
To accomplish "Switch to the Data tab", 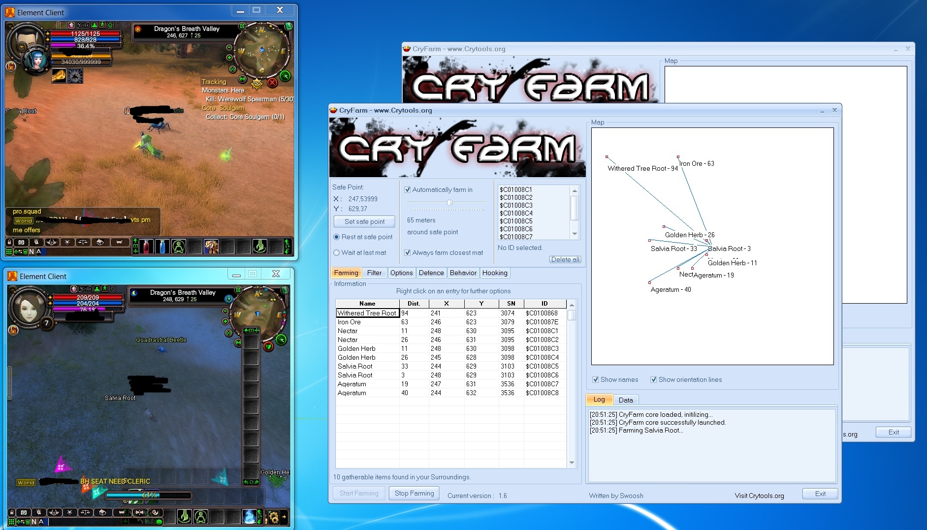I will (626, 400).
